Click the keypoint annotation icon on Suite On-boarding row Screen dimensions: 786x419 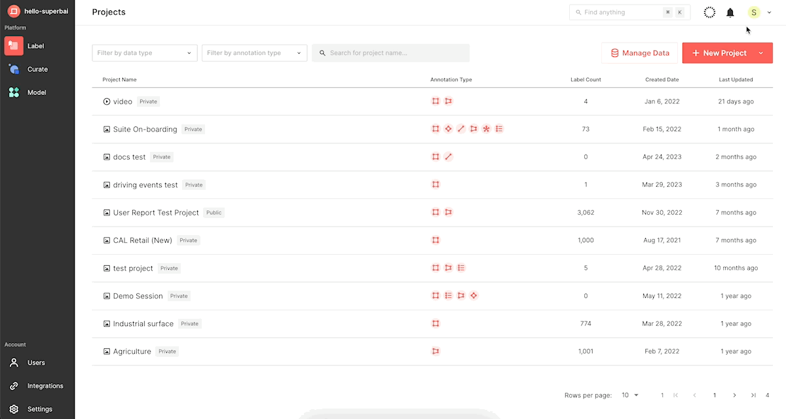click(448, 129)
